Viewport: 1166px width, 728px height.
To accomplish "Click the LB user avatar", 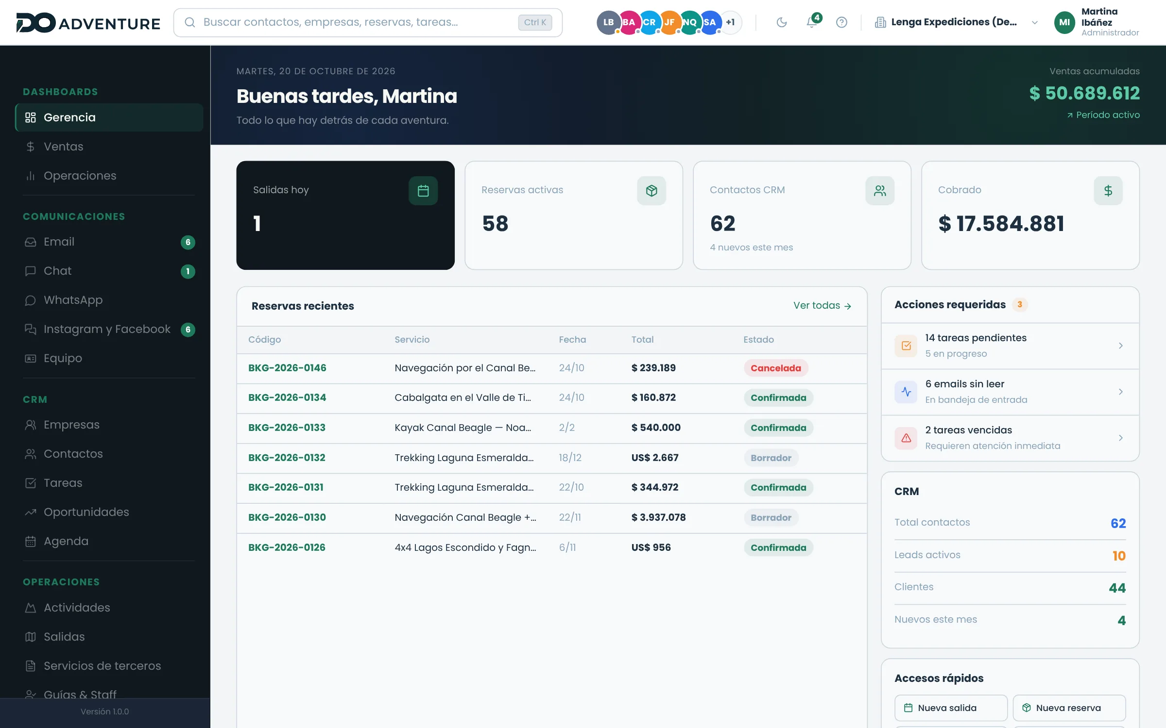I will [x=608, y=22].
